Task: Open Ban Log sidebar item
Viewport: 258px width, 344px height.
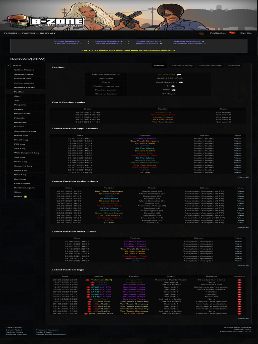Action: 20,179
